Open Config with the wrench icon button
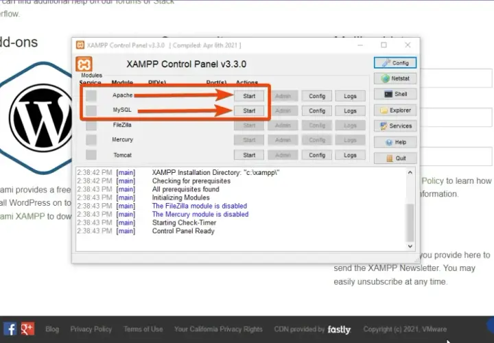This screenshot has width=494, height=343. coord(395,62)
